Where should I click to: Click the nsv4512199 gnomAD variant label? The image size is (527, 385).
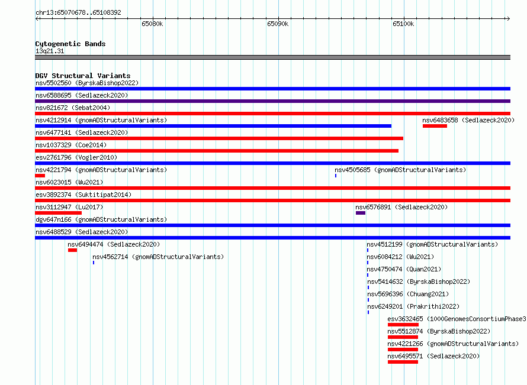[432, 244]
